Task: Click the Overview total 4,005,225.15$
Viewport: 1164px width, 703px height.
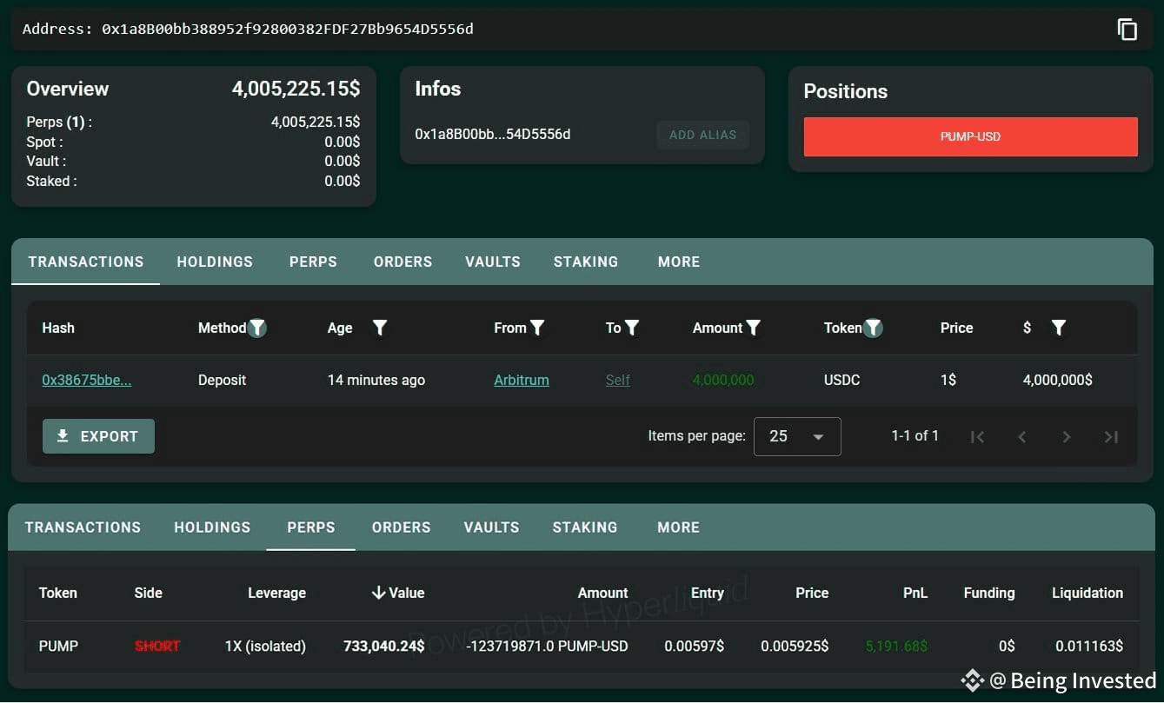Action: [296, 89]
